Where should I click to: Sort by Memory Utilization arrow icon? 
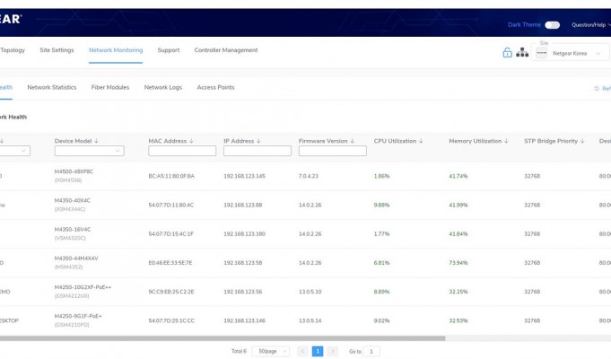pos(506,141)
